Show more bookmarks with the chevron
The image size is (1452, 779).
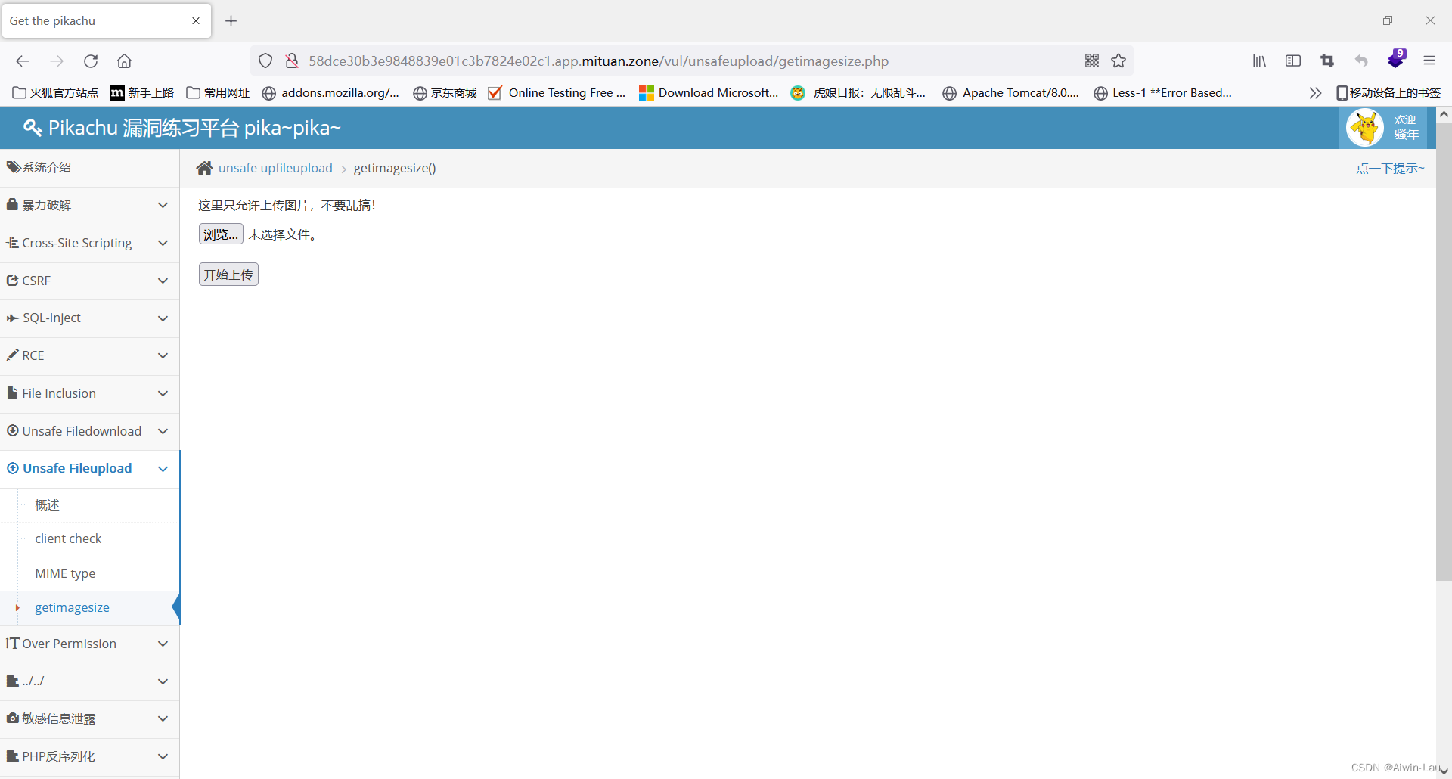tap(1315, 93)
